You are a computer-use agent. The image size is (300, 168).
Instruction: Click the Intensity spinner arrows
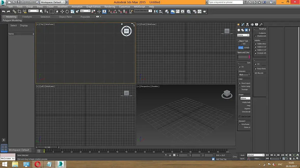249,75
